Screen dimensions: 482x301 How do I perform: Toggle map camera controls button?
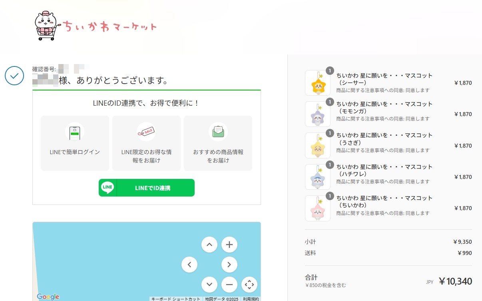(249, 285)
